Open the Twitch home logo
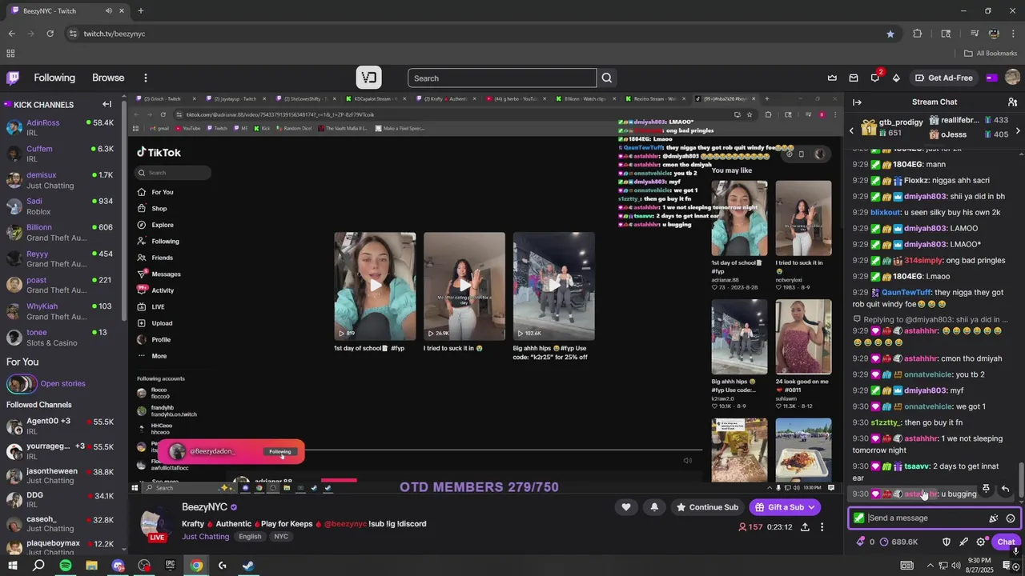Viewport: 1025px width, 576px height. [x=13, y=78]
